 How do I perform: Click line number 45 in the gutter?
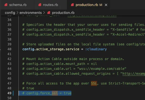pos(9,74)
